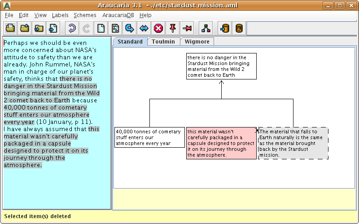Switch to the Standard diagram tab

[130, 42]
